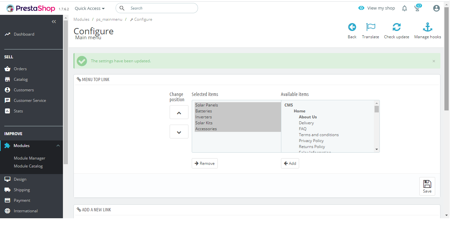Open the user profile avatar icon
Viewport: 450px width, 240px height.
tap(436, 8)
